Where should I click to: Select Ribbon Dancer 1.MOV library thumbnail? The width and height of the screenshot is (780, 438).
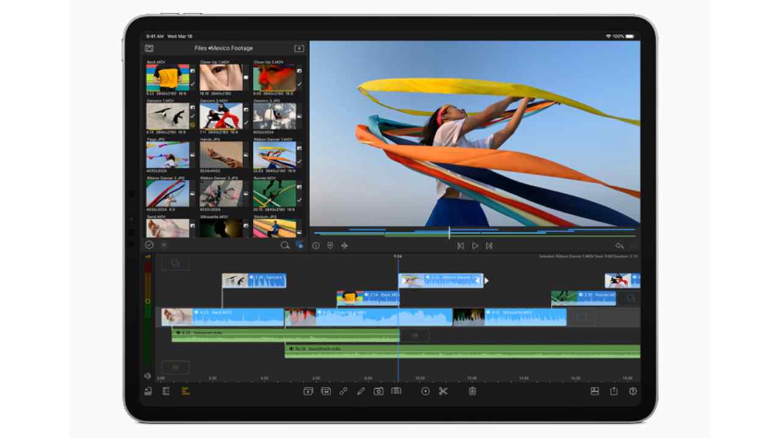274,155
